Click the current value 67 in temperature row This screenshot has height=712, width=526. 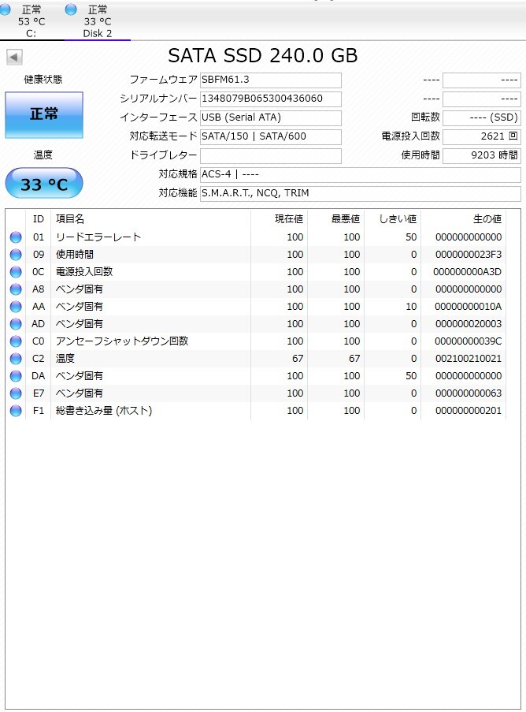coord(298,359)
